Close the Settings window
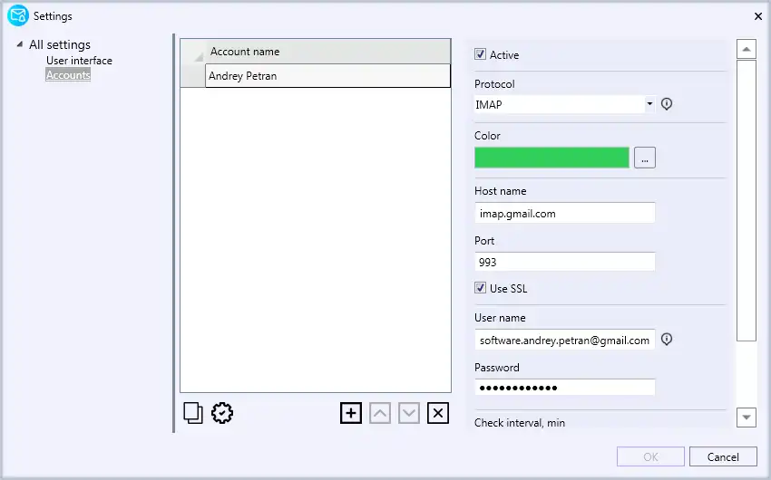The height and width of the screenshot is (480, 771). click(757, 16)
